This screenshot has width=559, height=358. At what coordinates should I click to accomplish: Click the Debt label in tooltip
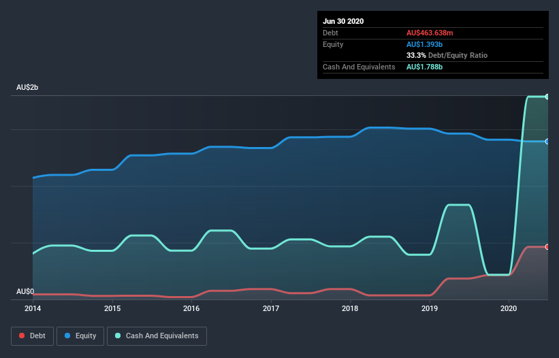point(330,33)
